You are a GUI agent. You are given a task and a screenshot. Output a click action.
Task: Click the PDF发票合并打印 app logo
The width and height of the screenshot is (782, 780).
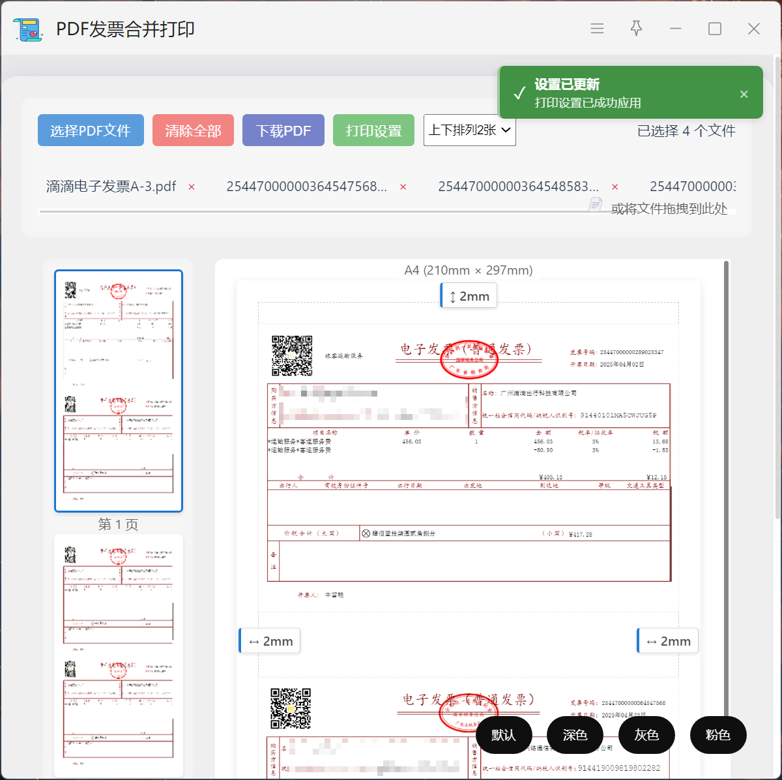[x=27, y=29]
